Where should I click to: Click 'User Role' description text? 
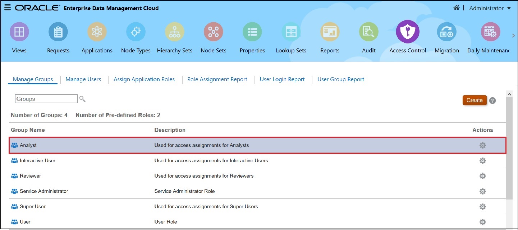click(x=166, y=222)
